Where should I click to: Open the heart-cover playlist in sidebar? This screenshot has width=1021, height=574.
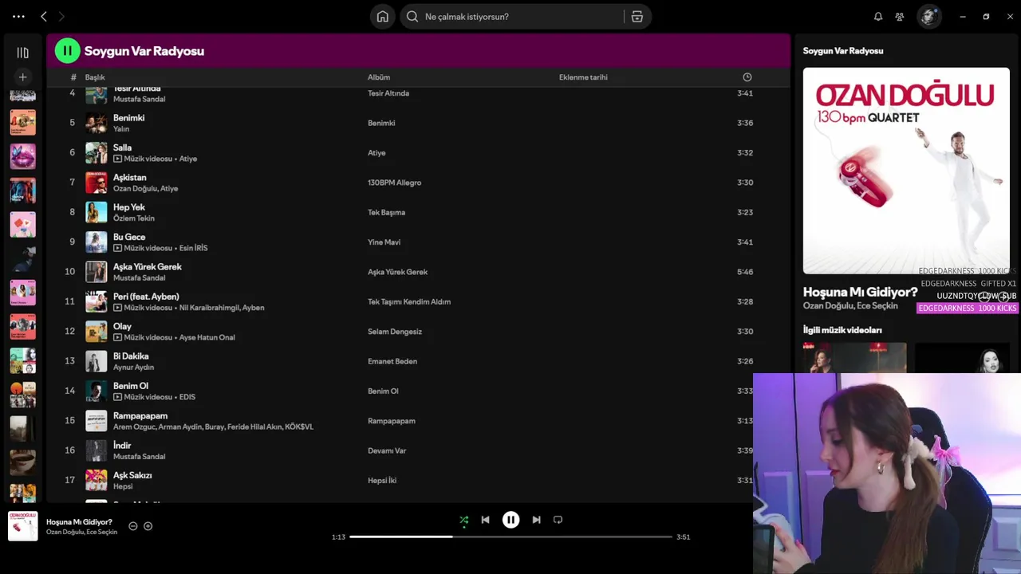click(22, 224)
